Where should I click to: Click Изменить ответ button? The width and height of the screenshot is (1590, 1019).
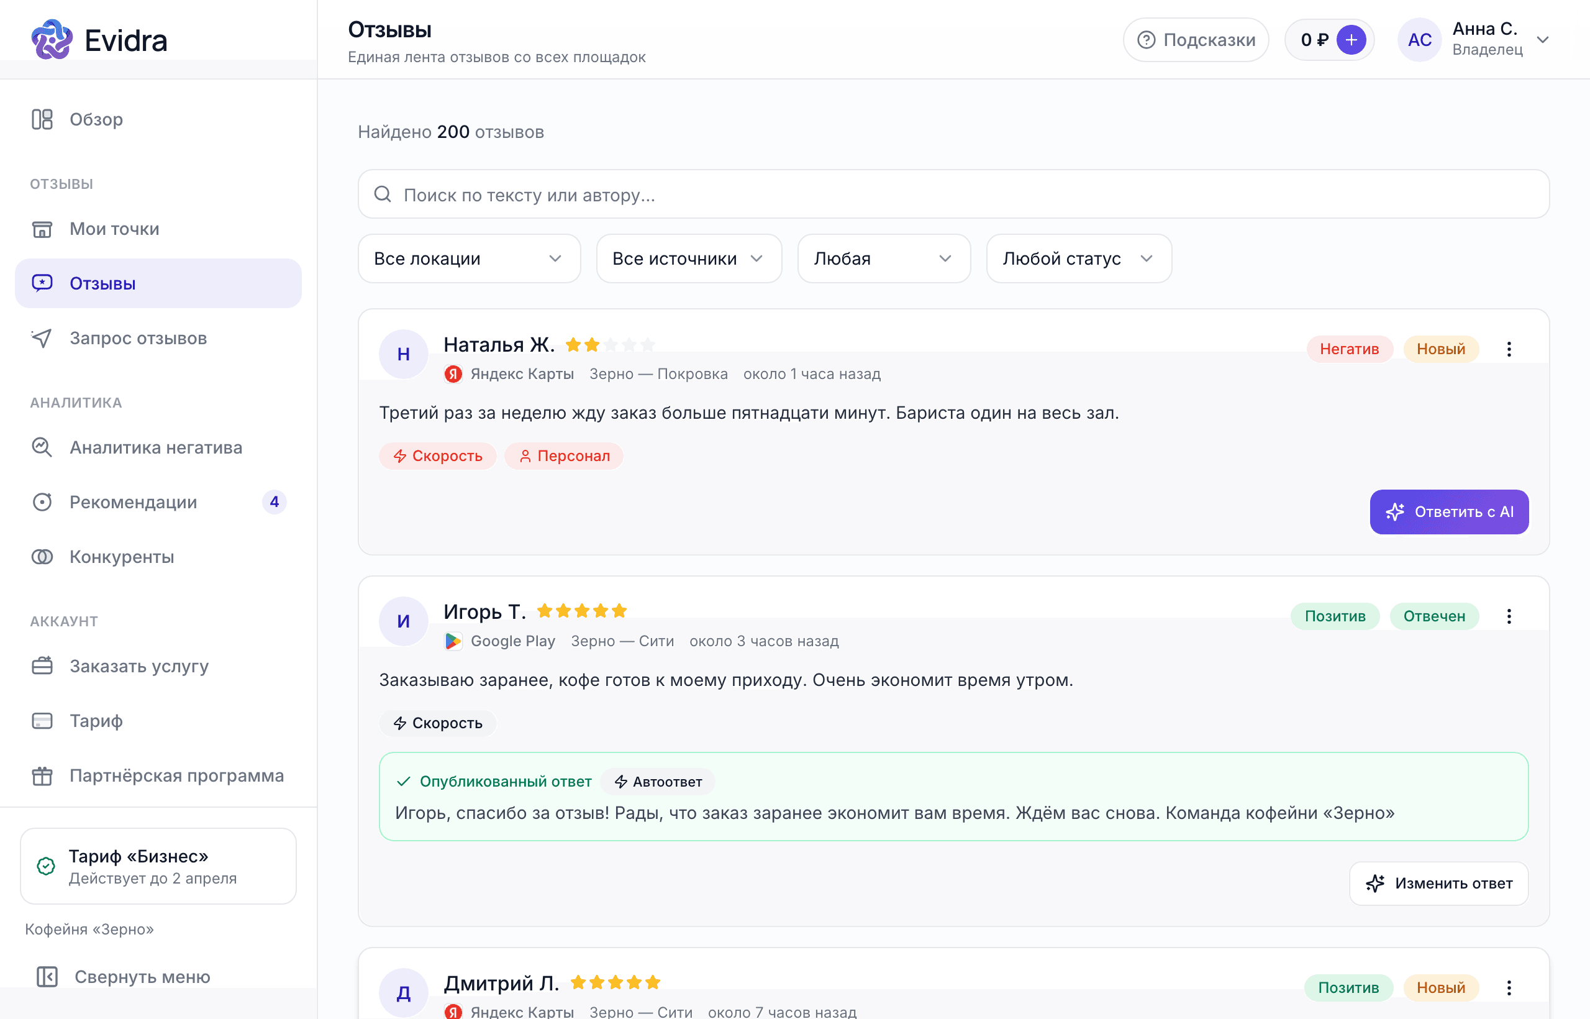1438,884
